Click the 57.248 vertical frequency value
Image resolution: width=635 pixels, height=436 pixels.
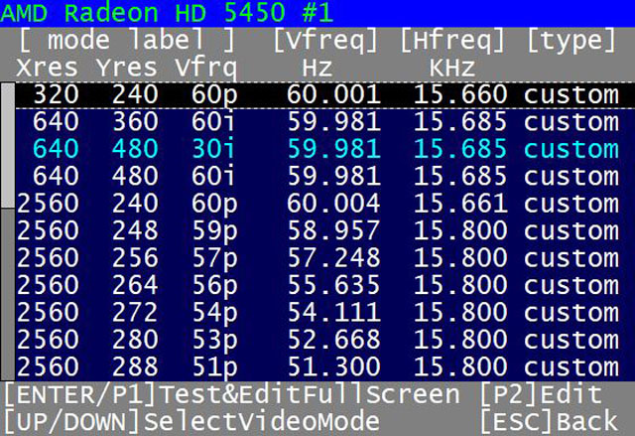333,257
